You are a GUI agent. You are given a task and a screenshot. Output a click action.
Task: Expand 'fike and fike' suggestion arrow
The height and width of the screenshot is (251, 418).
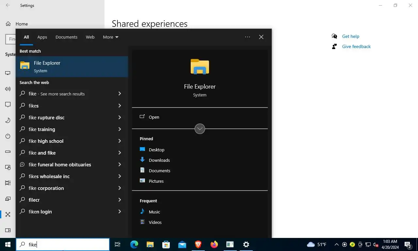tap(120, 153)
